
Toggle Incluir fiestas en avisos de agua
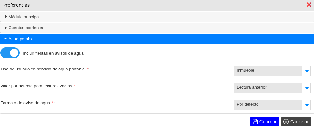pyautogui.click(x=10, y=53)
